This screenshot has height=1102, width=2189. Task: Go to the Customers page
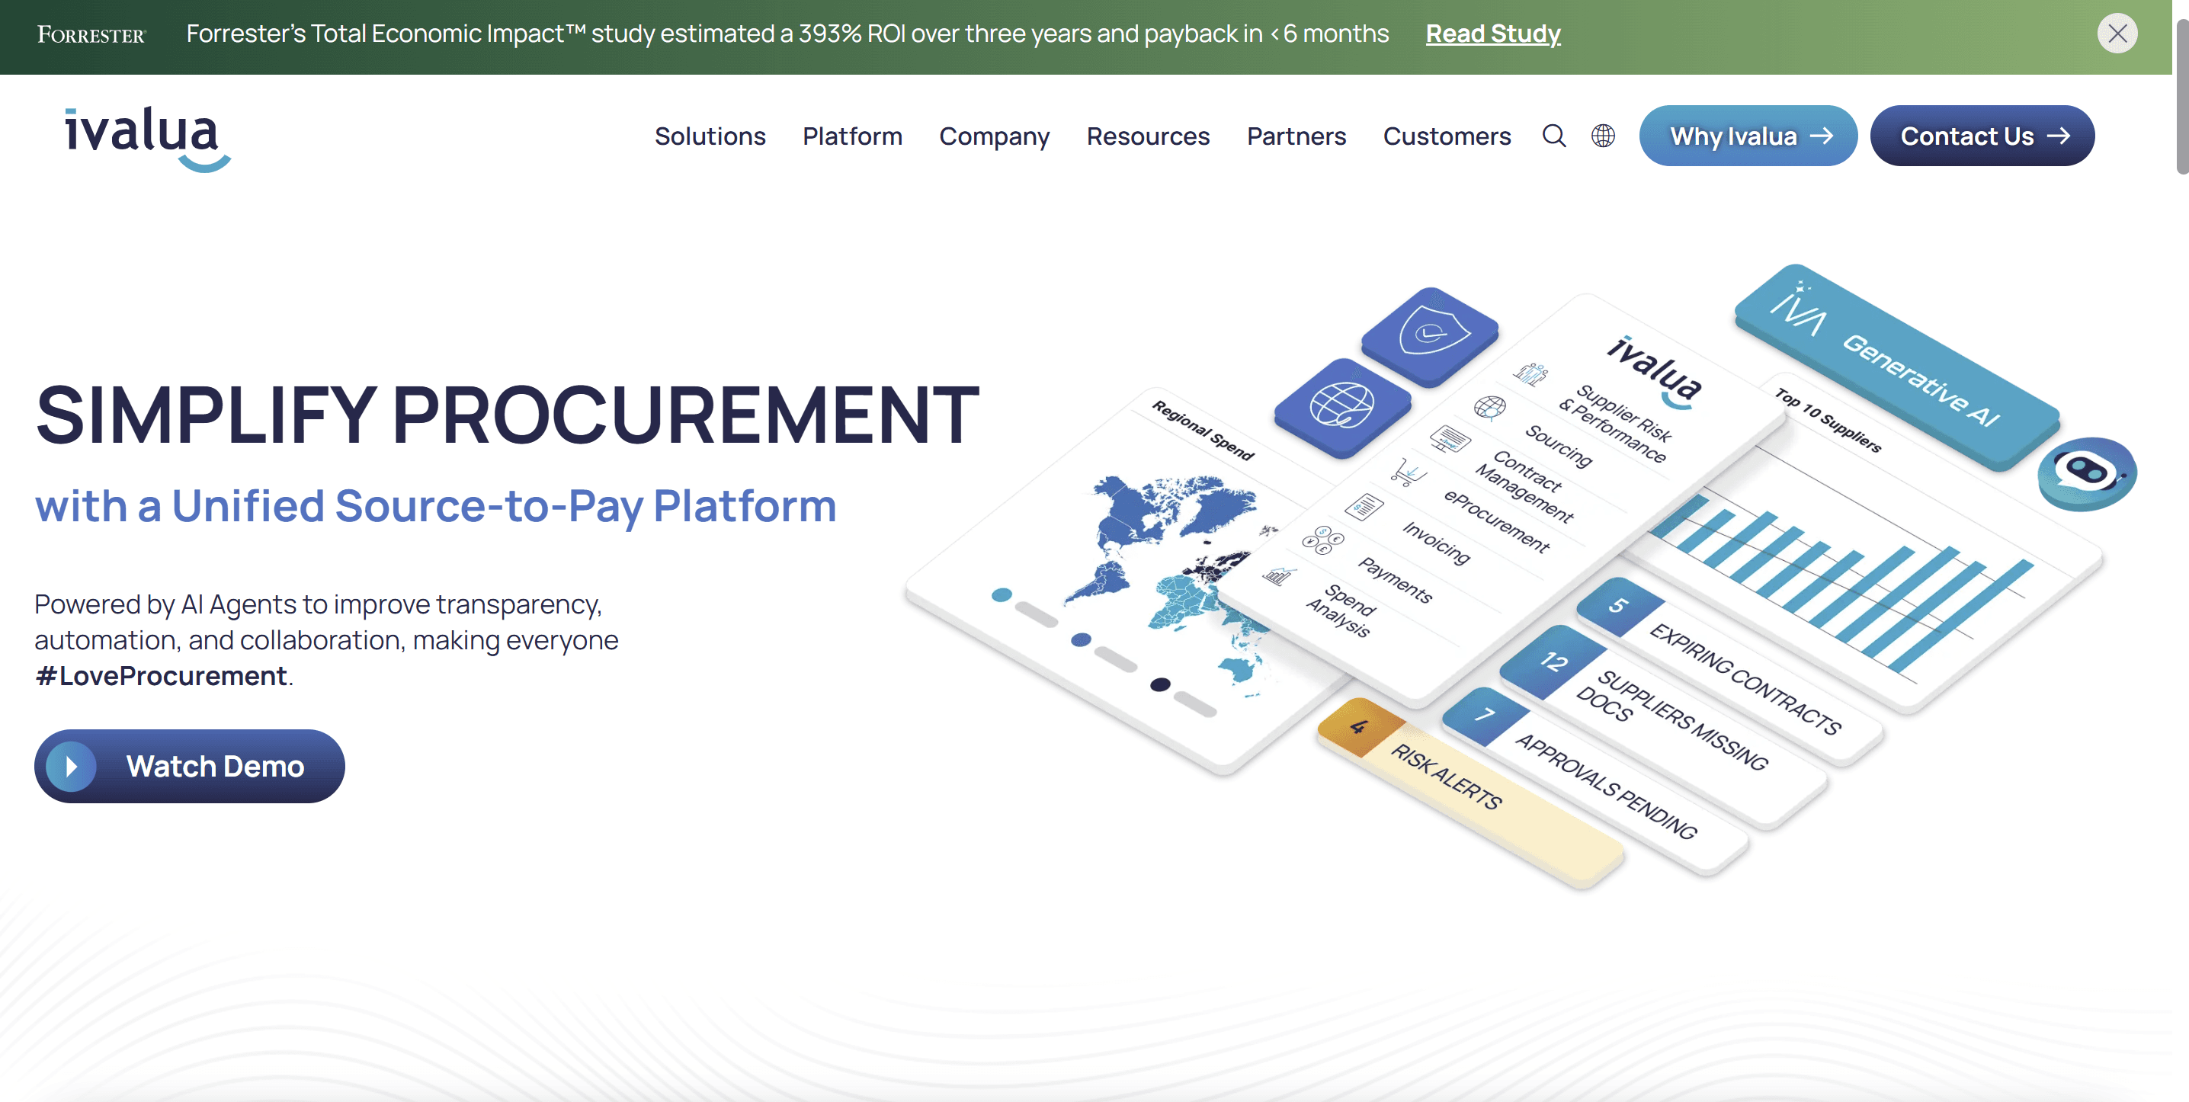pyautogui.click(x=1447, y=136)
